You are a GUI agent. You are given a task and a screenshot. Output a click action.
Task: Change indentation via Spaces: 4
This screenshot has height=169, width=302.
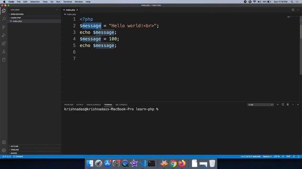point(267,156)
